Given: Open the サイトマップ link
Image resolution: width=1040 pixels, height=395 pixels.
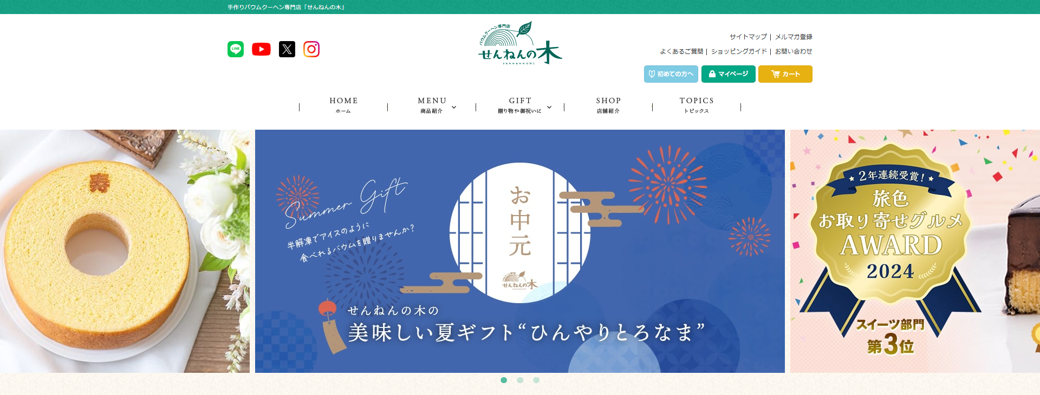Looking at the screenshot, I should [x=748, y=37].
